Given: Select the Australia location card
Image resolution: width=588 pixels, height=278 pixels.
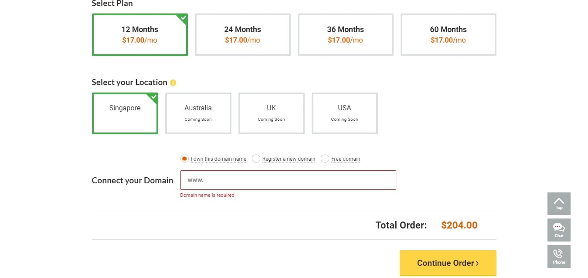Looking at the screenshot, I should (x=198, y=113).
